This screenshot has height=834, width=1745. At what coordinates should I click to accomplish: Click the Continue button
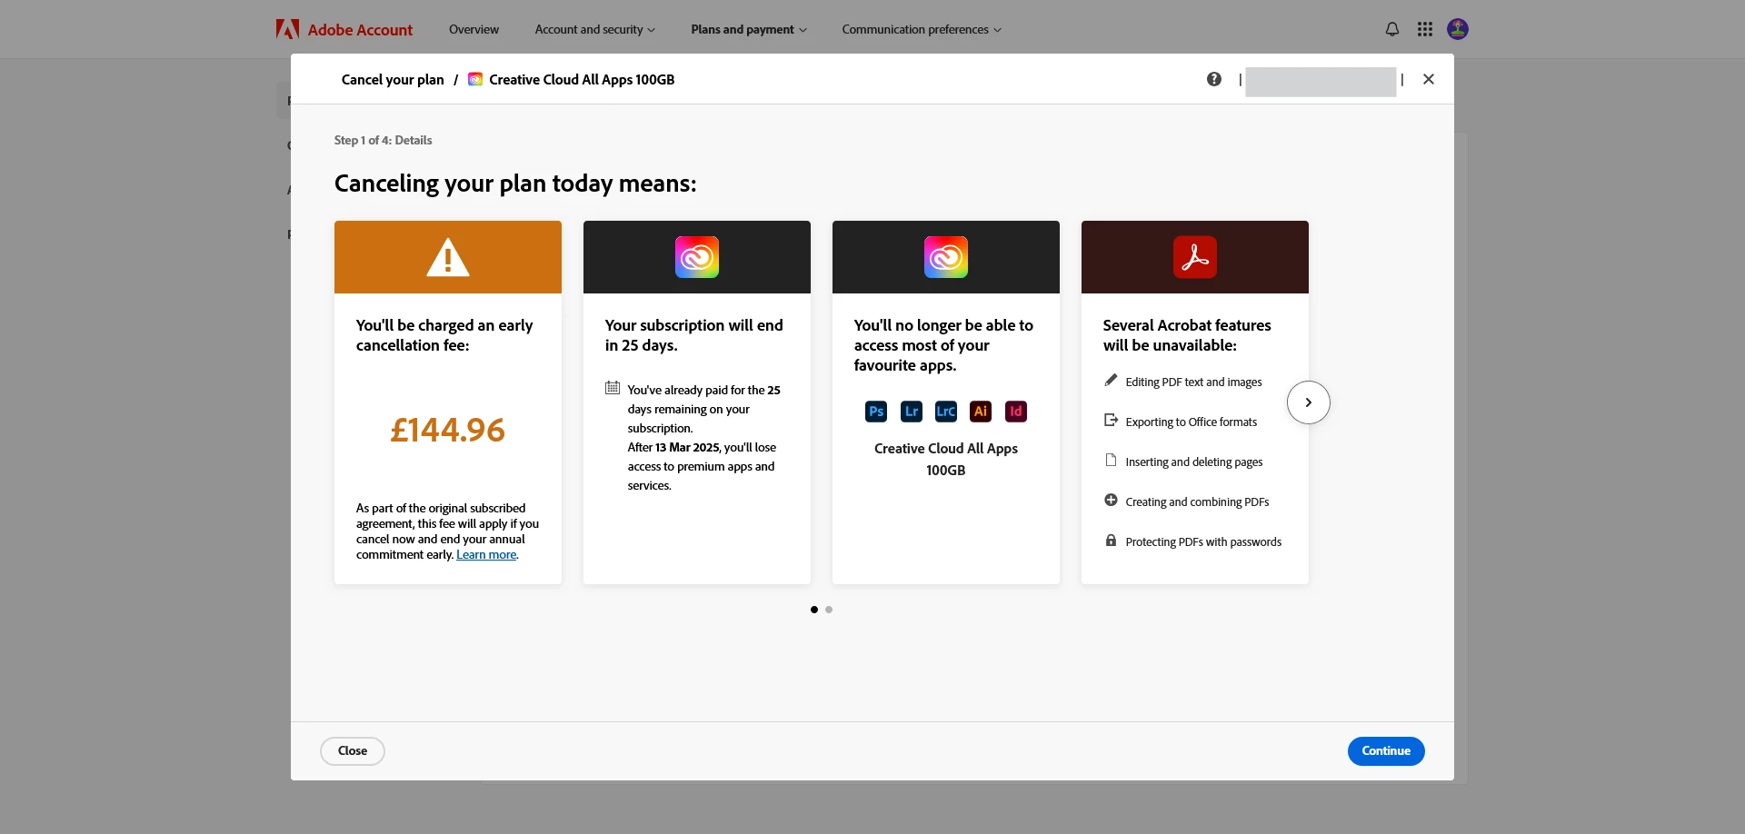click(x=1386, y=751)
